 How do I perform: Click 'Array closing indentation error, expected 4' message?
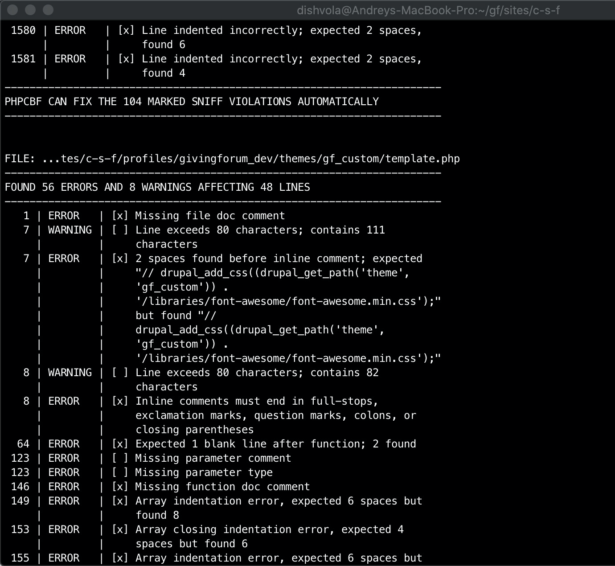(x=270, y=529)
